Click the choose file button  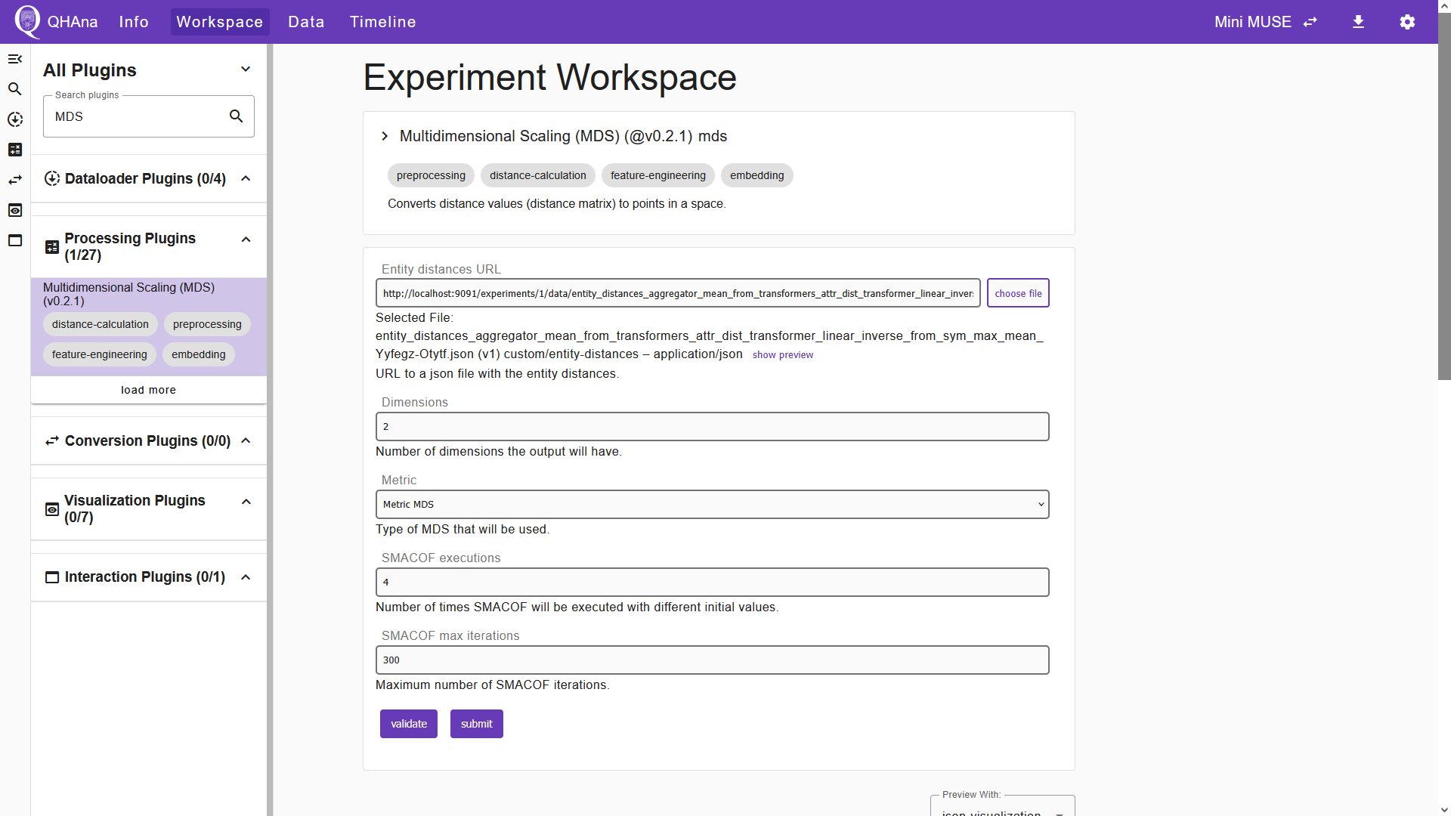(x=1018, y=293)
